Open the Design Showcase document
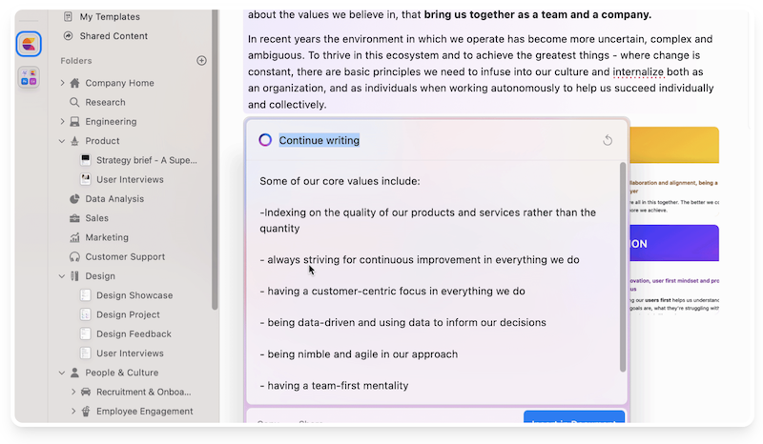Screen dimensions: 763x444 pyautogui.click(x=134, y=295)
